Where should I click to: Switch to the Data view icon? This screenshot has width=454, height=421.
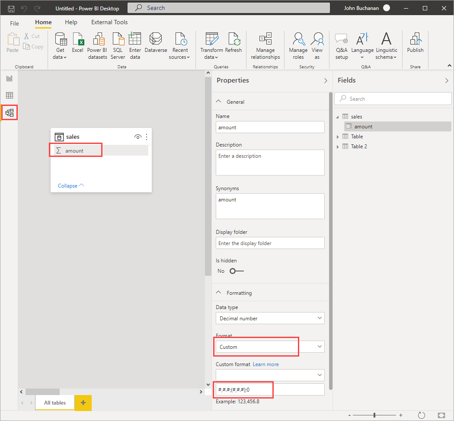point(10,95)
